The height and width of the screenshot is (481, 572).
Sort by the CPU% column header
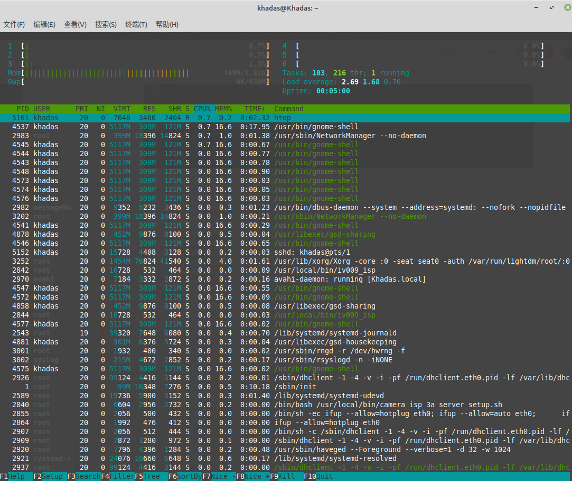coord(202,109)
